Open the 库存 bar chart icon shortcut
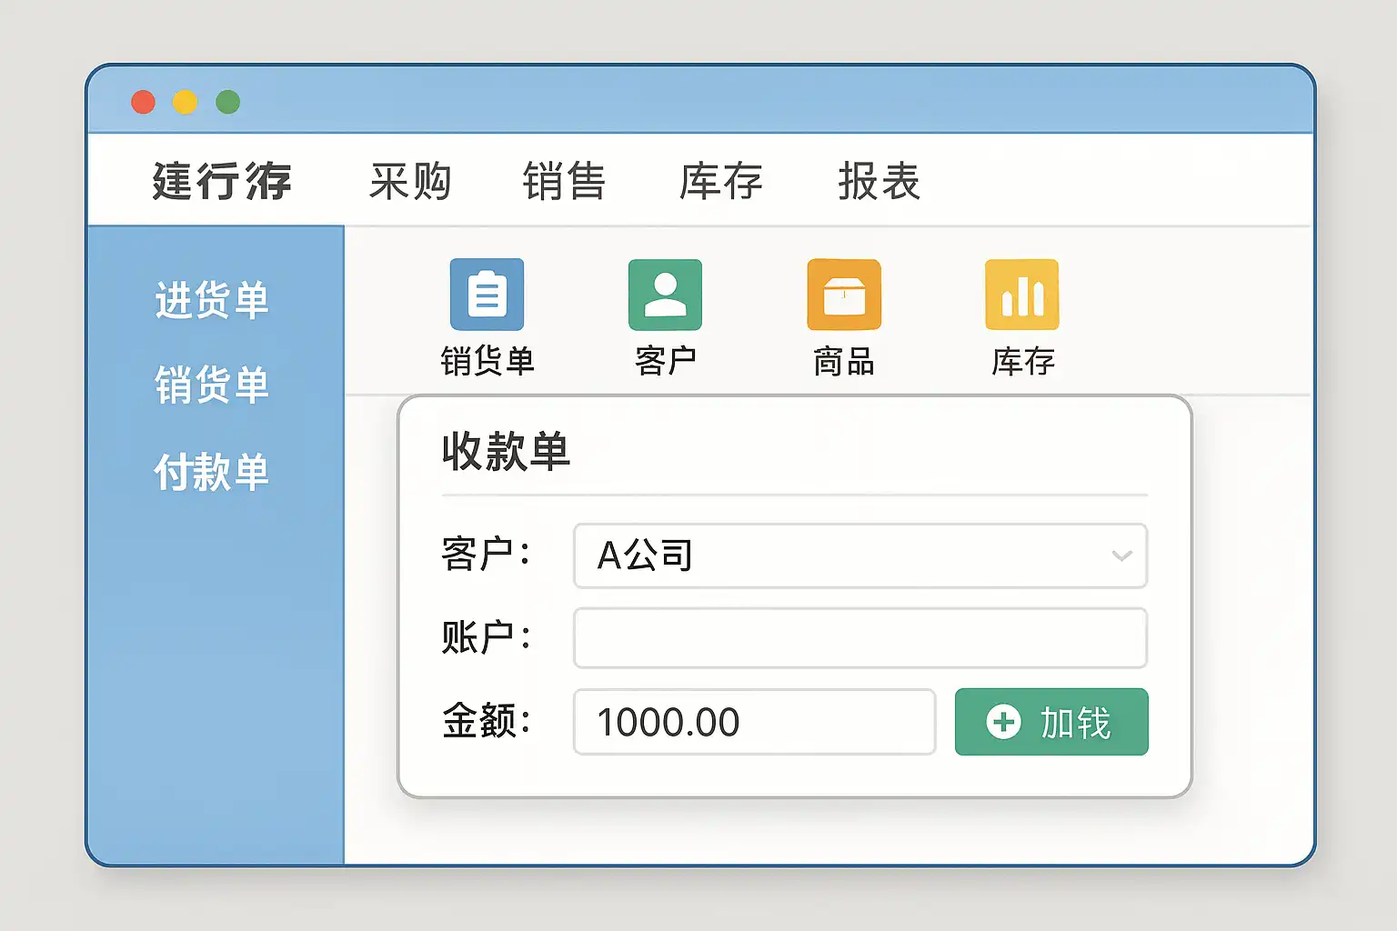Viewport: 1397px width, 931px height. coord(1022,295)
